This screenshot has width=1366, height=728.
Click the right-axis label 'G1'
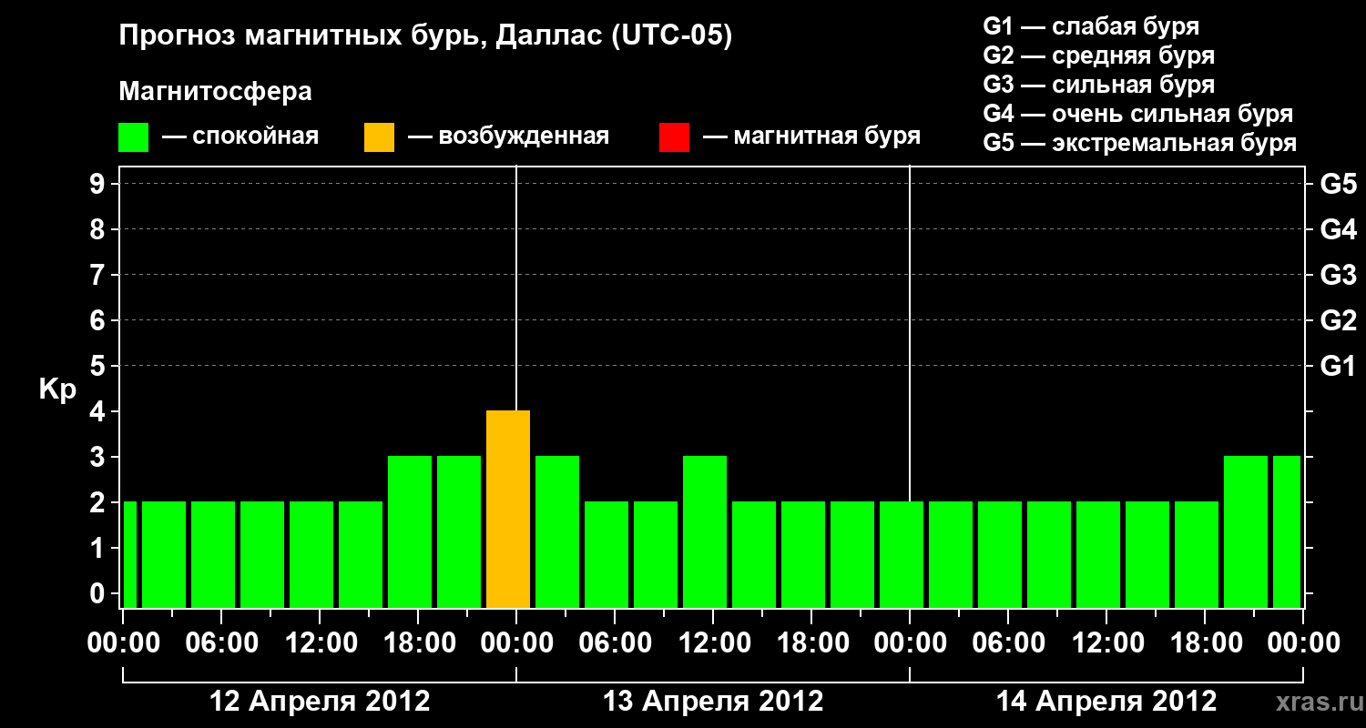pyautogui.click(x=1339, y=366)
